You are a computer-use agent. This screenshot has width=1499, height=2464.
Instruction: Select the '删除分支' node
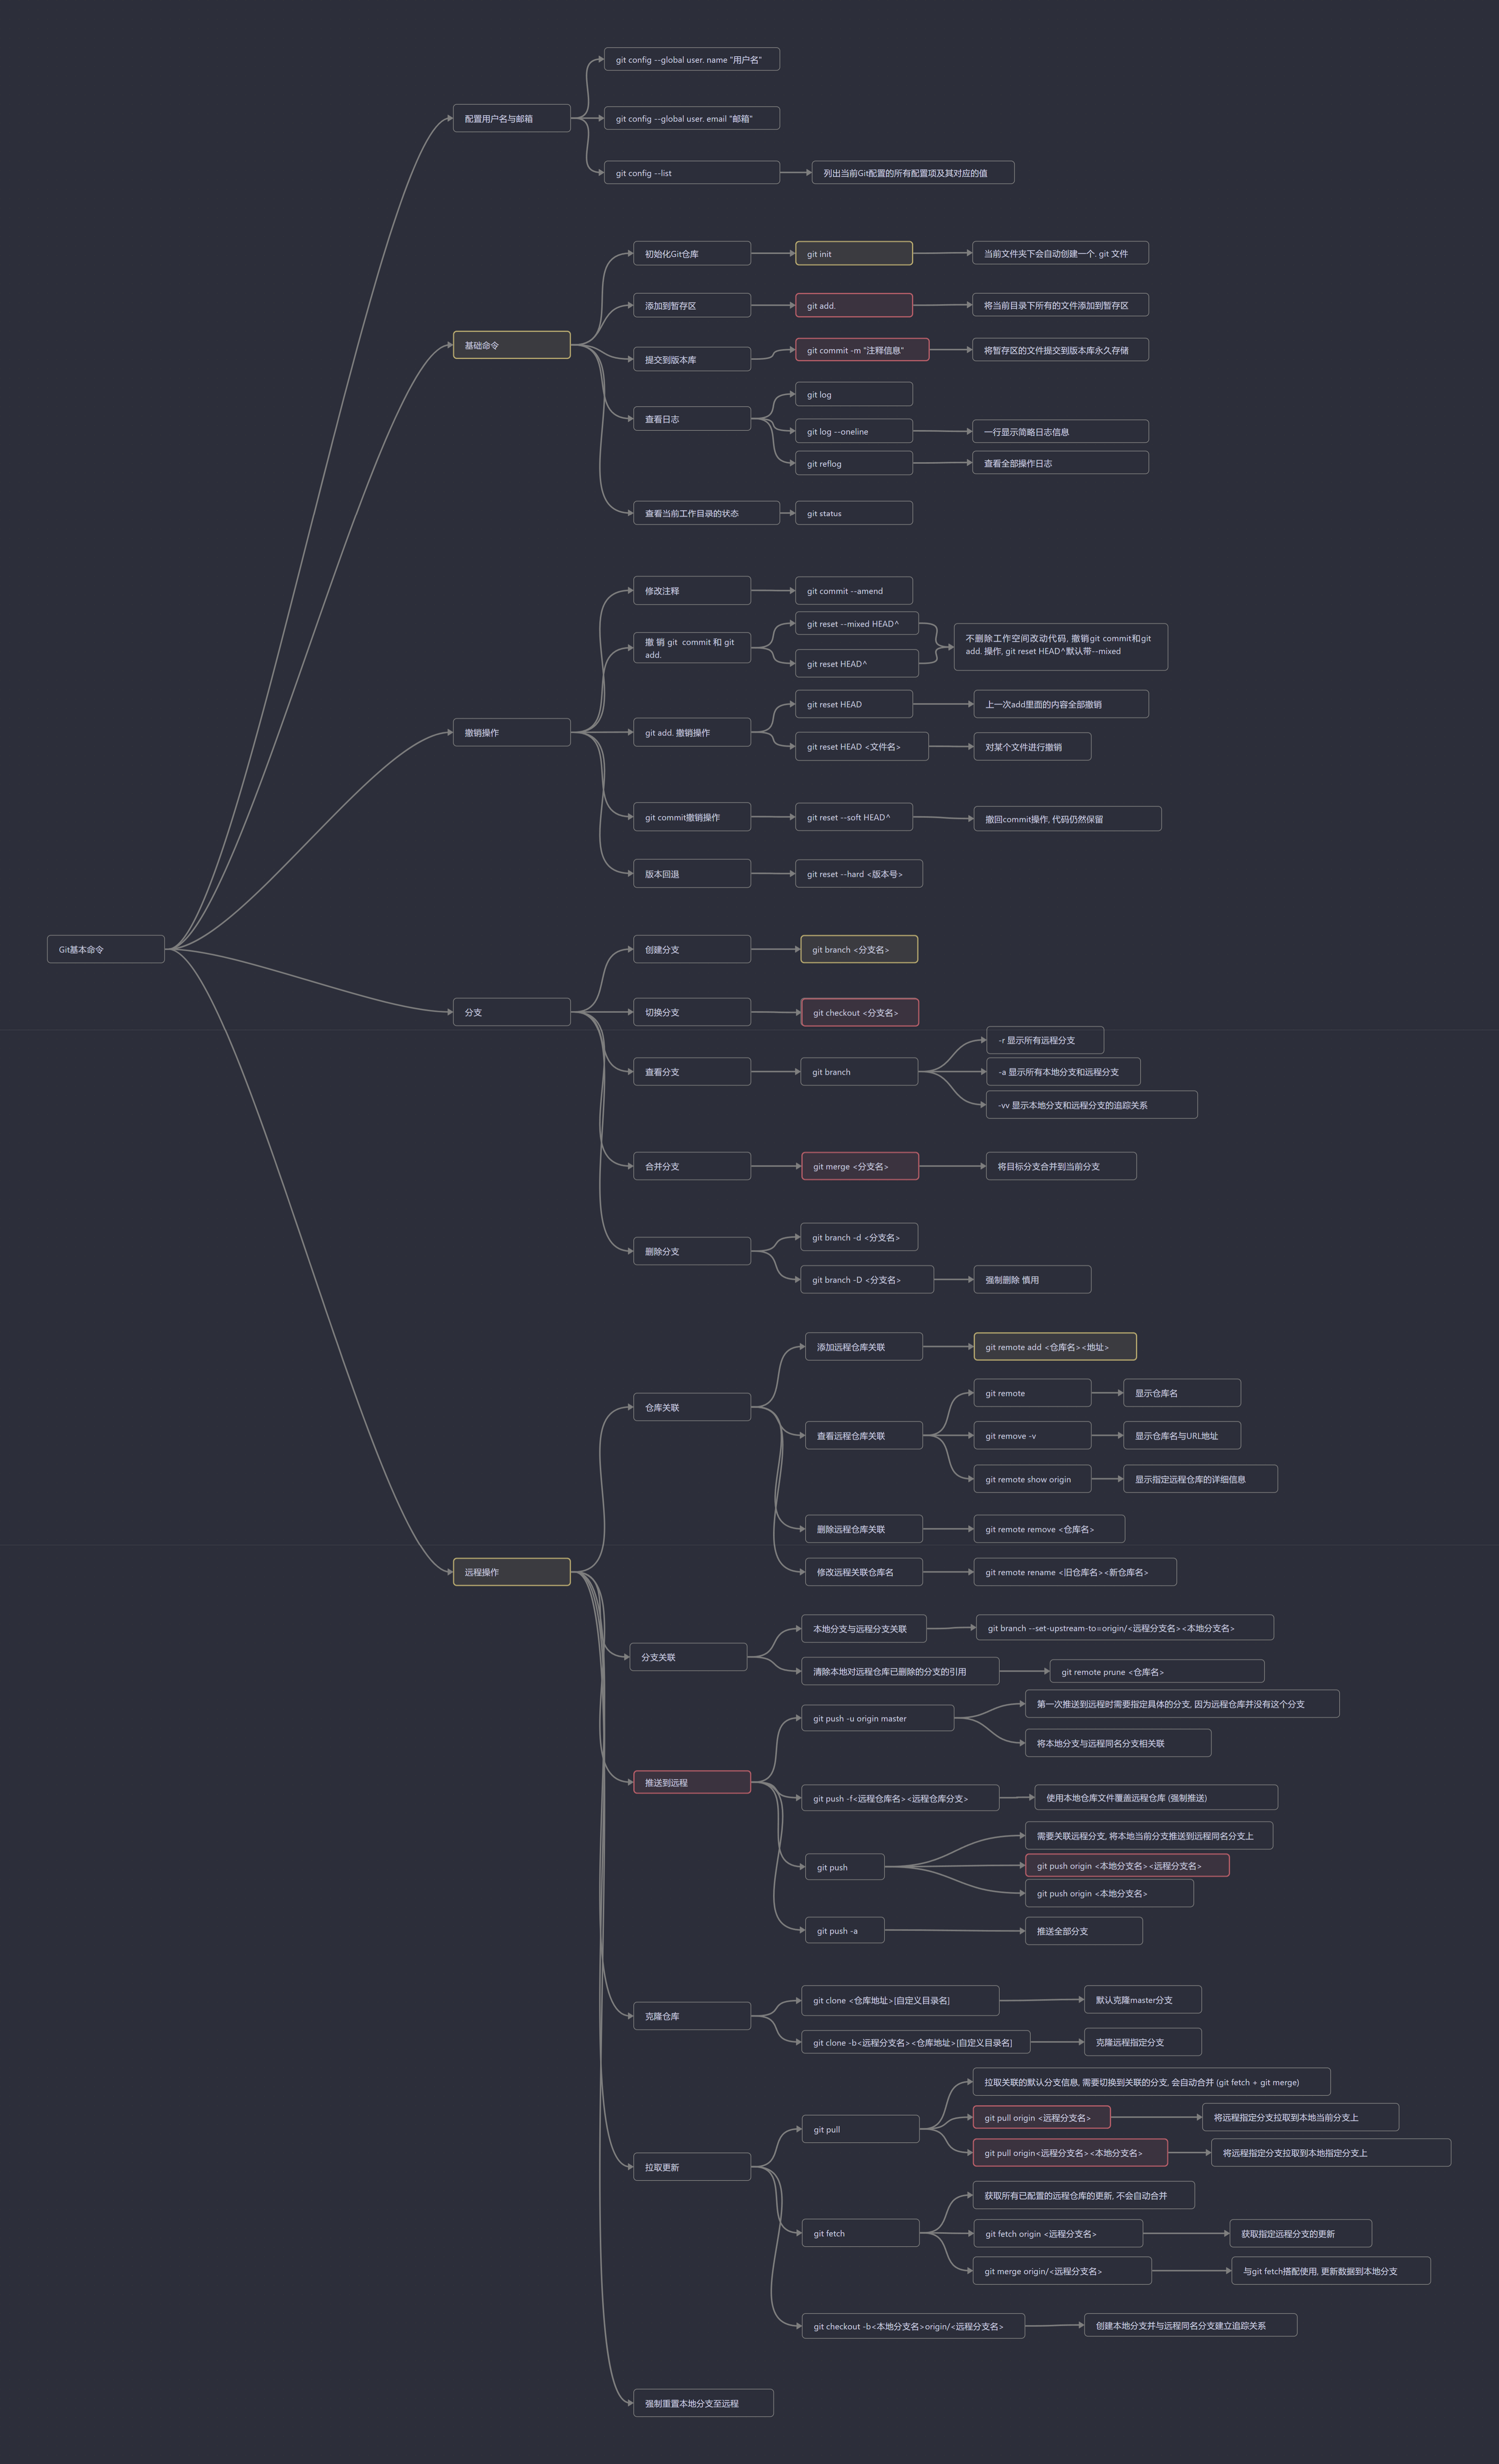(x=692, y=1251)
